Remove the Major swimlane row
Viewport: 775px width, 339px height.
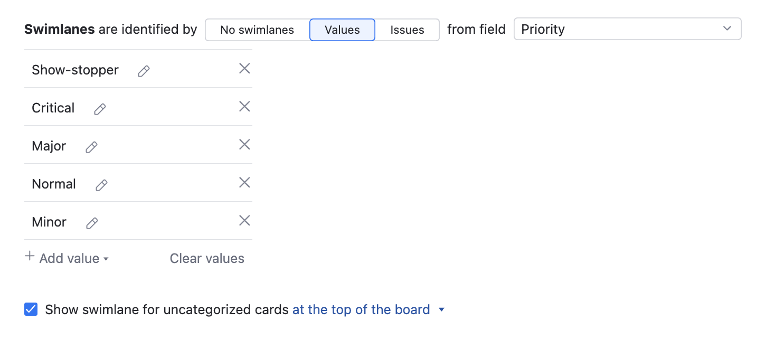[x=244, y=145]
